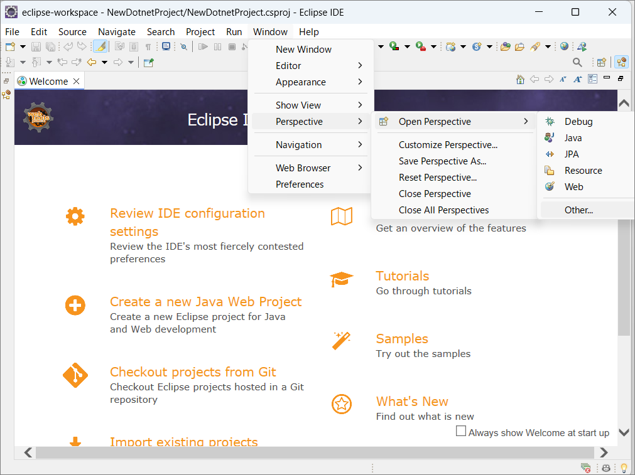
Task: Click the magnifier Search toolbar icon
Action: tap(577, 62)
